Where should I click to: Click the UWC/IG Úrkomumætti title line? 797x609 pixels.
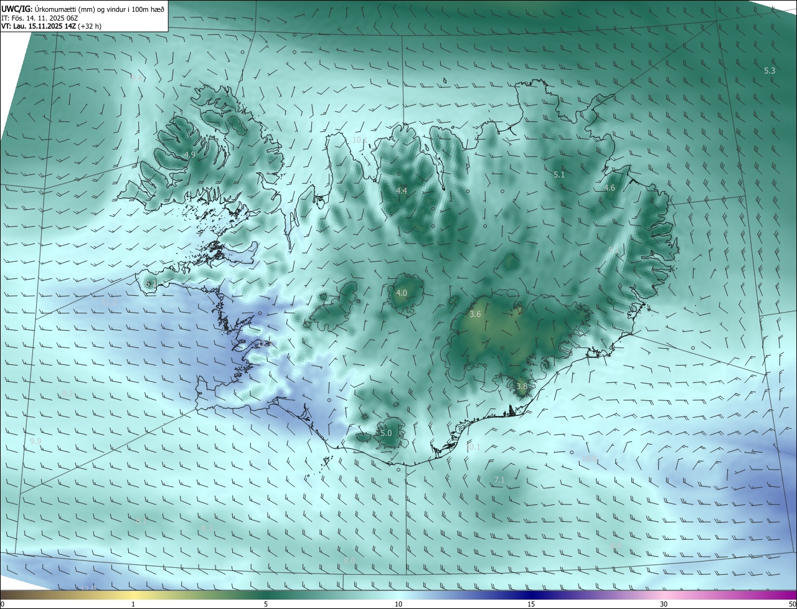83,9
